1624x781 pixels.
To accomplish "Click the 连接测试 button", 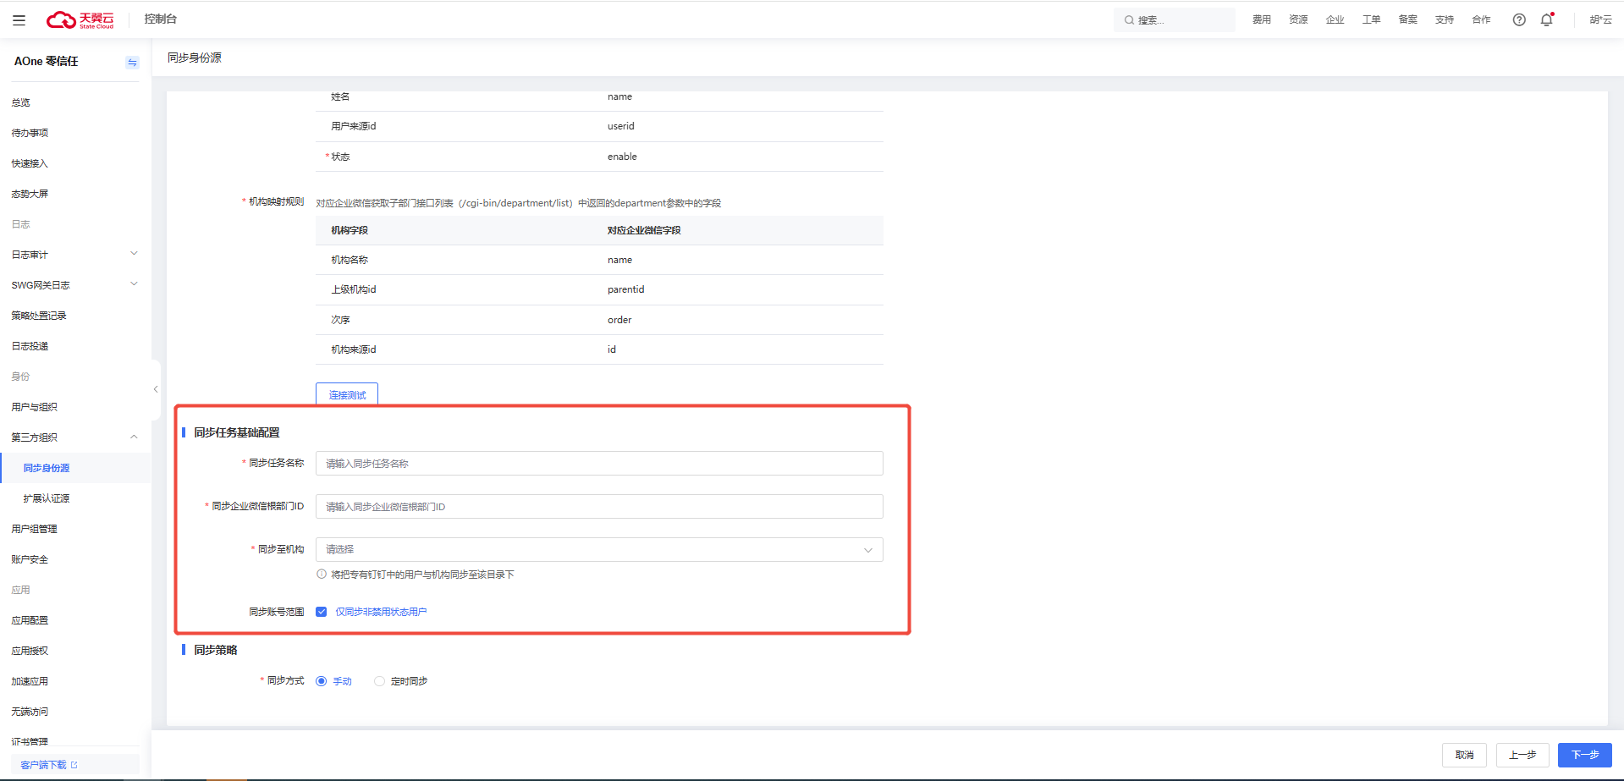I will coord(347,394).
